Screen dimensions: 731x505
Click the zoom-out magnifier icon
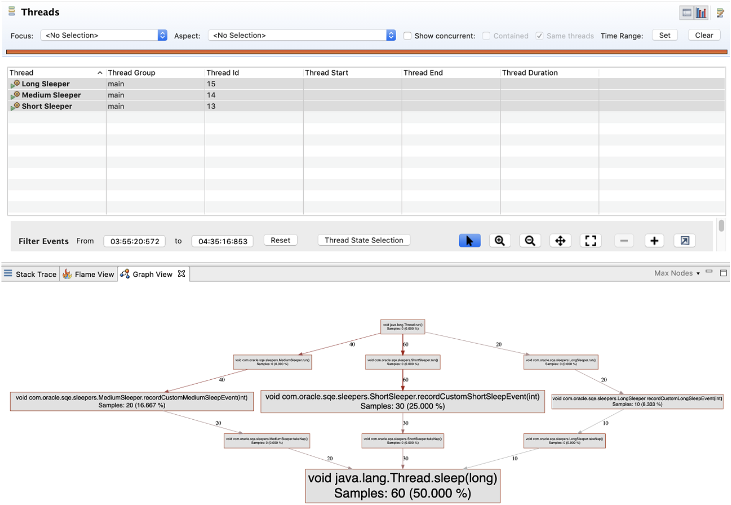[x=530, y=240]
